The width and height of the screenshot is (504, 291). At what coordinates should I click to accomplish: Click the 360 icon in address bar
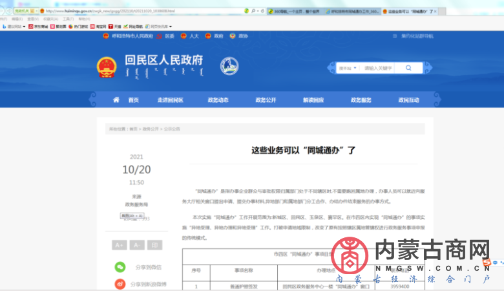(x=247, y=11)
